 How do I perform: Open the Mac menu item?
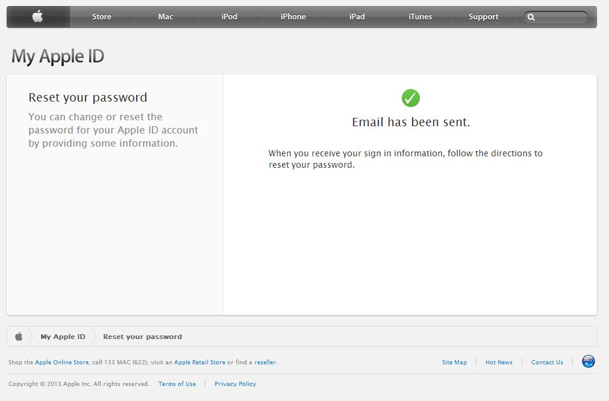pos(166,17)
